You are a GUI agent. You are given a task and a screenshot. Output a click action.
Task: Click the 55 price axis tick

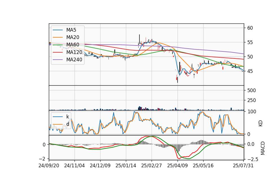tap(250, 42)
